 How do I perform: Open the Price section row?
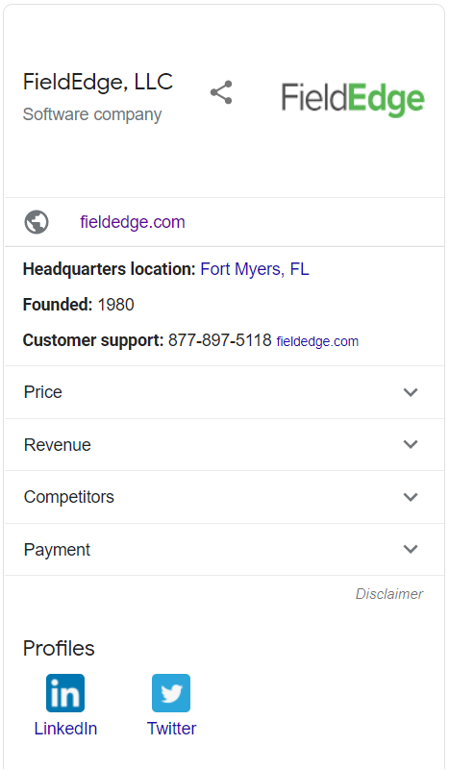click(225, 392)
